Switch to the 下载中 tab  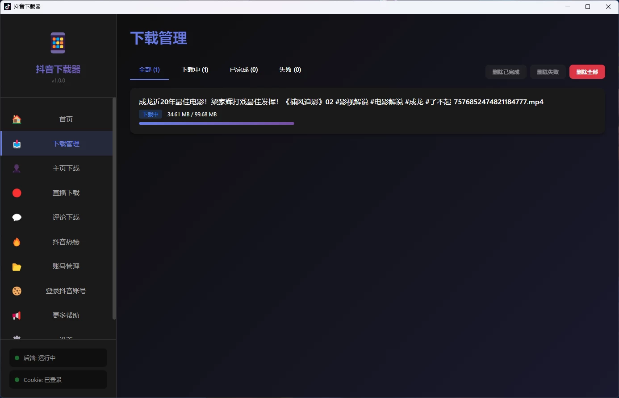click(x=195, y=70)
